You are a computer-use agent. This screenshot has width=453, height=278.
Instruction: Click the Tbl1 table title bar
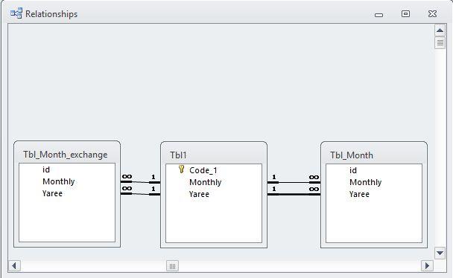point(214,155)
